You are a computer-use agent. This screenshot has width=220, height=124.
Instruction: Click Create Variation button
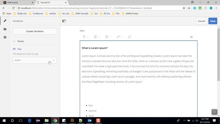[35, 31]
